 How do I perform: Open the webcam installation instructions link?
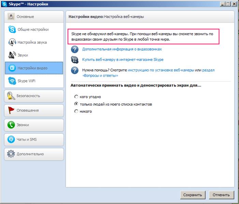coord(161,70)
